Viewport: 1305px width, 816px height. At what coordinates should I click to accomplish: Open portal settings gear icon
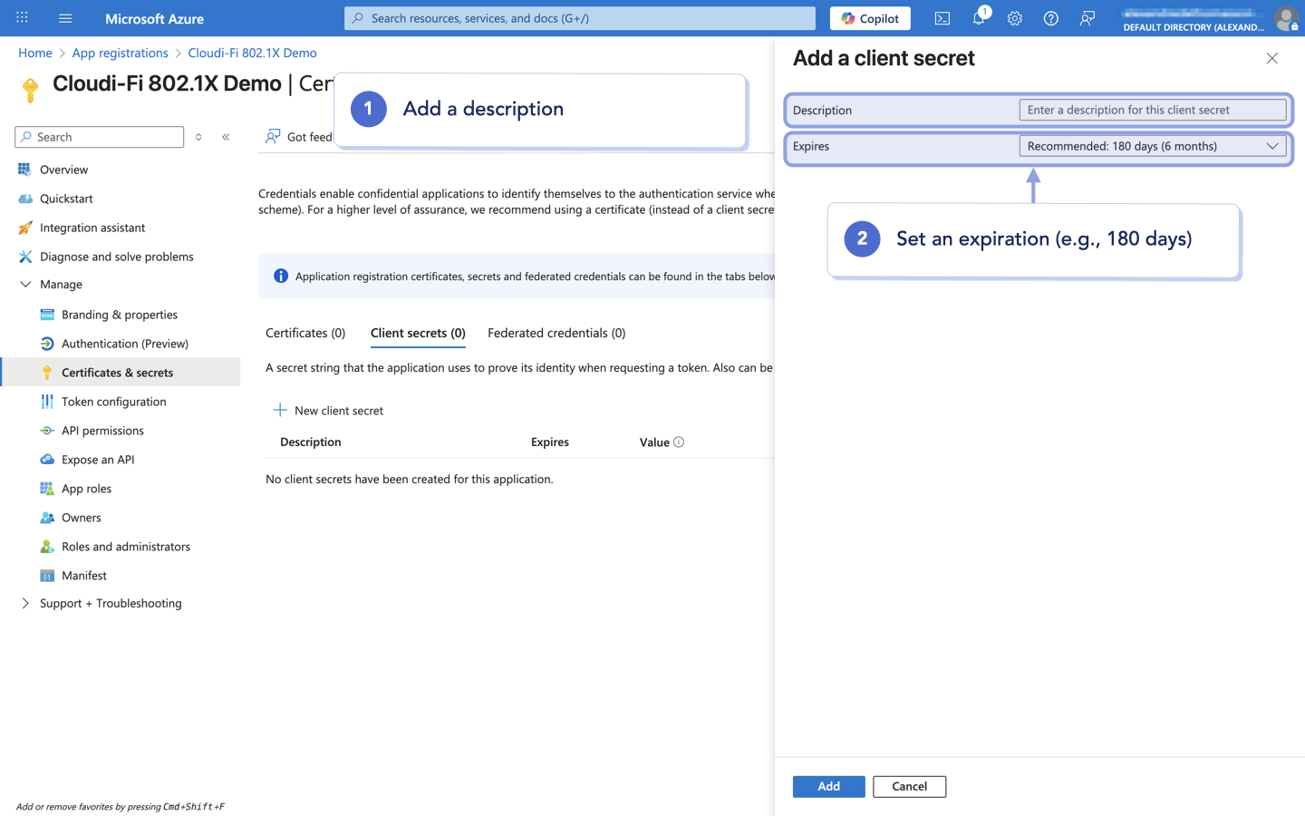(1015, 18)
